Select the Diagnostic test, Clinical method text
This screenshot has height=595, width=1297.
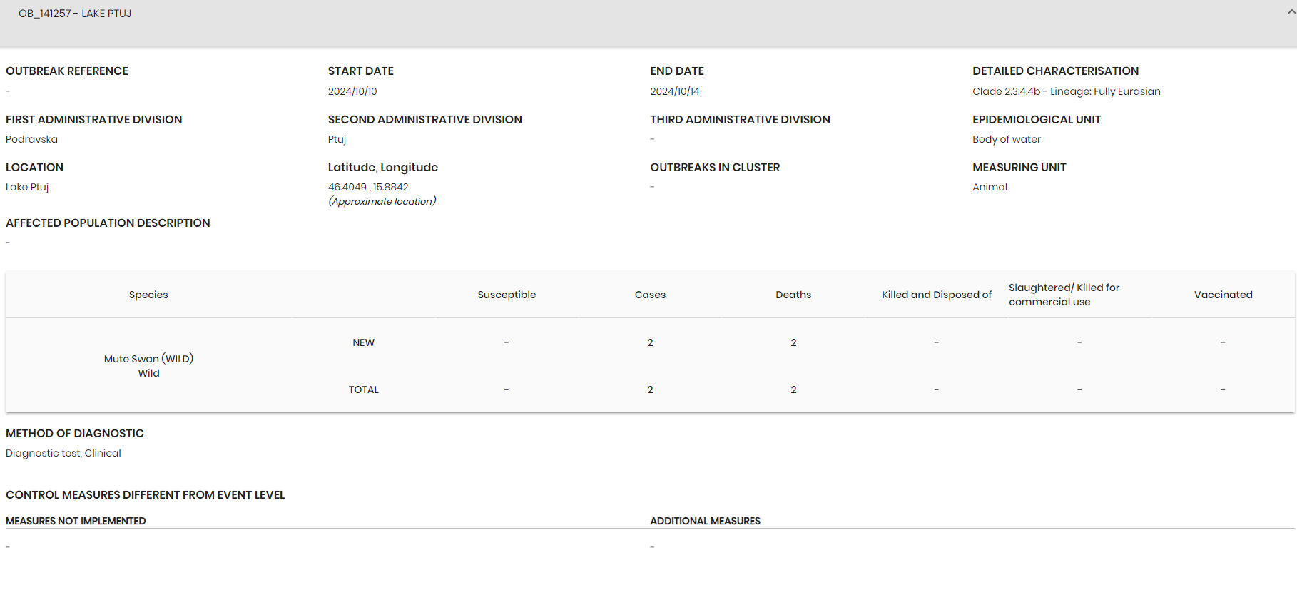coord(63,453)
